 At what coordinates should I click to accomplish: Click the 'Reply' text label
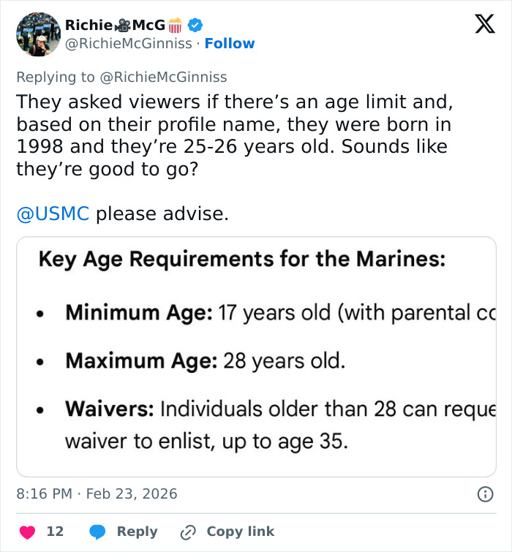coord(137,532)
